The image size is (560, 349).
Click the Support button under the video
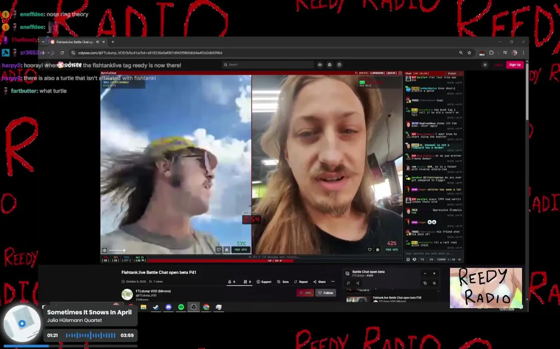[x=264, y=282]
